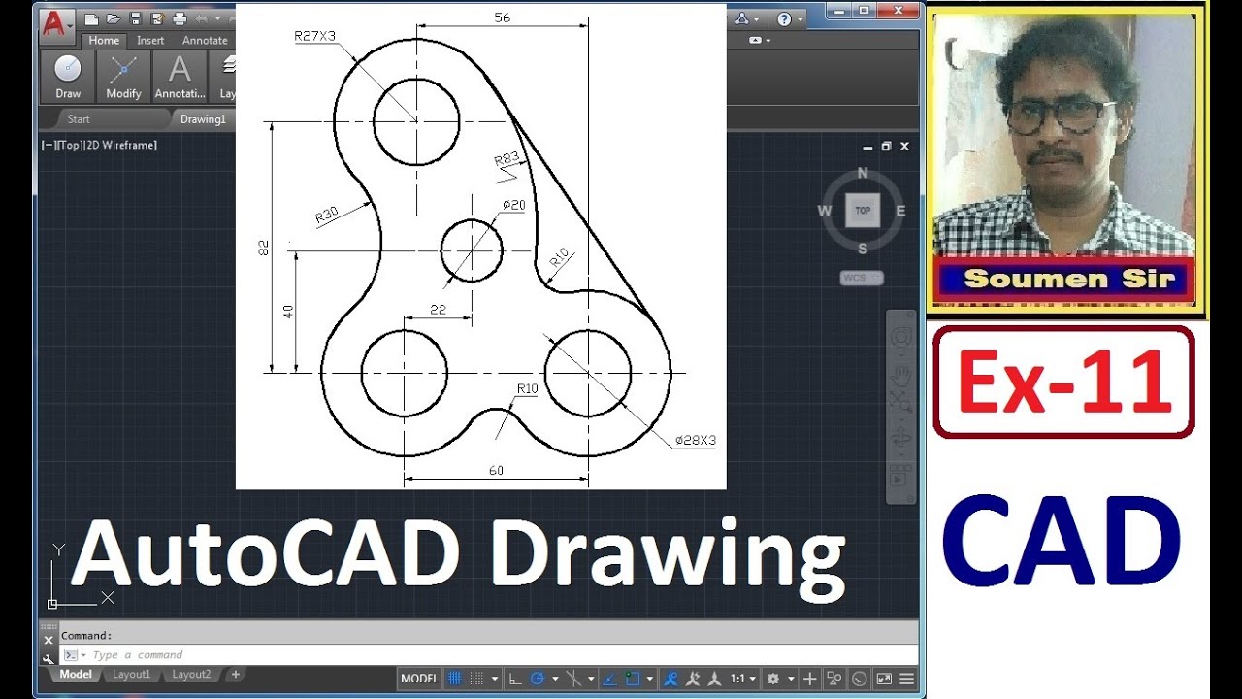
Task: Toggle clean screen mode
Action: 884,679
